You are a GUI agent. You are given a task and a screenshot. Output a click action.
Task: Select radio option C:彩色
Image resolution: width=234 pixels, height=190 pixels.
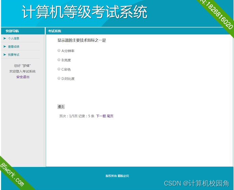click(x=59, y=69)
